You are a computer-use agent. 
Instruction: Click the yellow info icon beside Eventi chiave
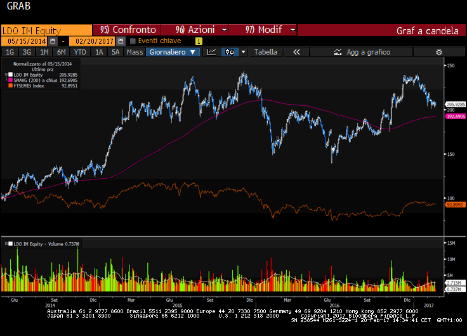[x=199, y=41]
